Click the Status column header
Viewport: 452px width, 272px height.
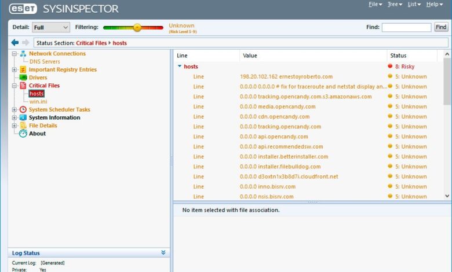[x=412, y=56]
